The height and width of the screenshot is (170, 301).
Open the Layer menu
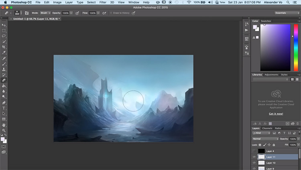pyautogui.click(x=69, y=2)
